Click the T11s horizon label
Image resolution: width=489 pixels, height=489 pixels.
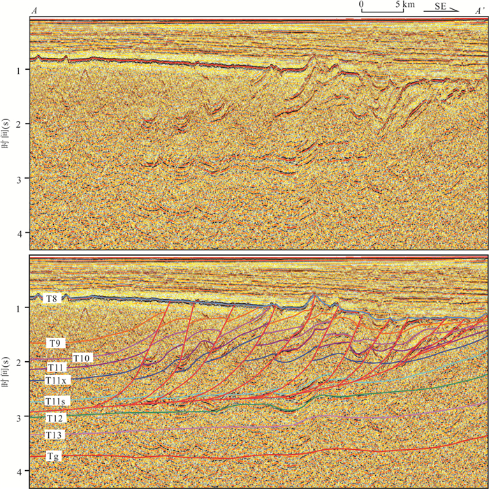(57, 402)
